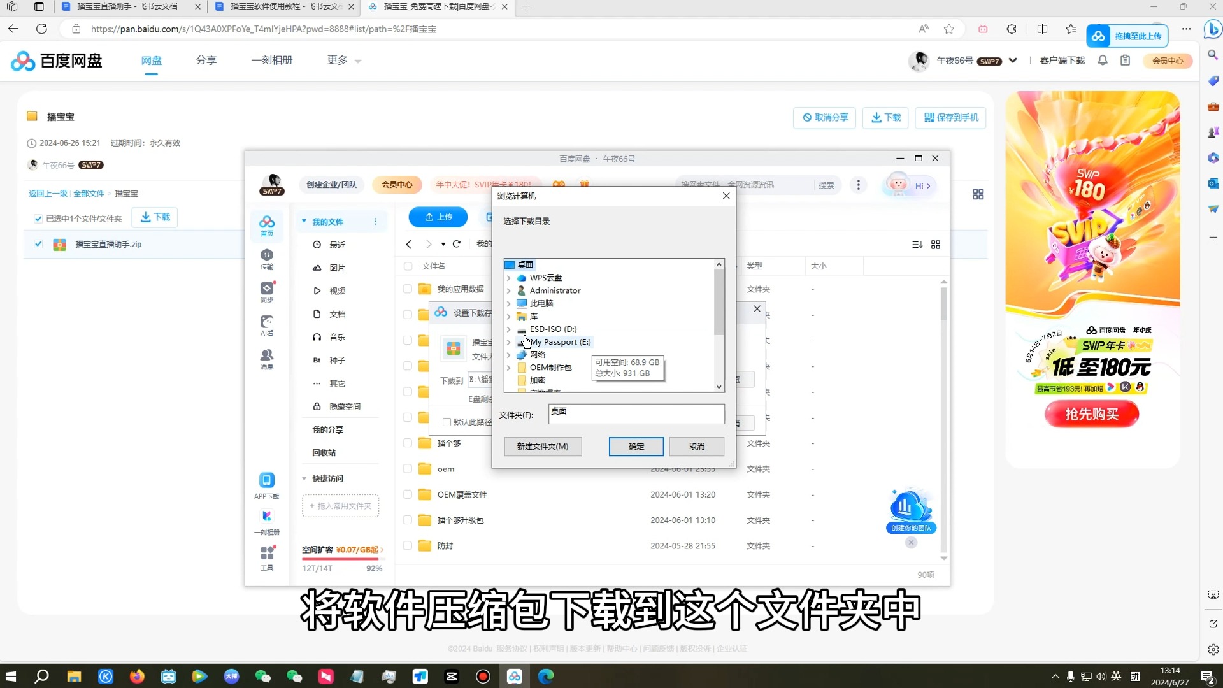Switch to the 一刻相册 tab

(272, 60)
